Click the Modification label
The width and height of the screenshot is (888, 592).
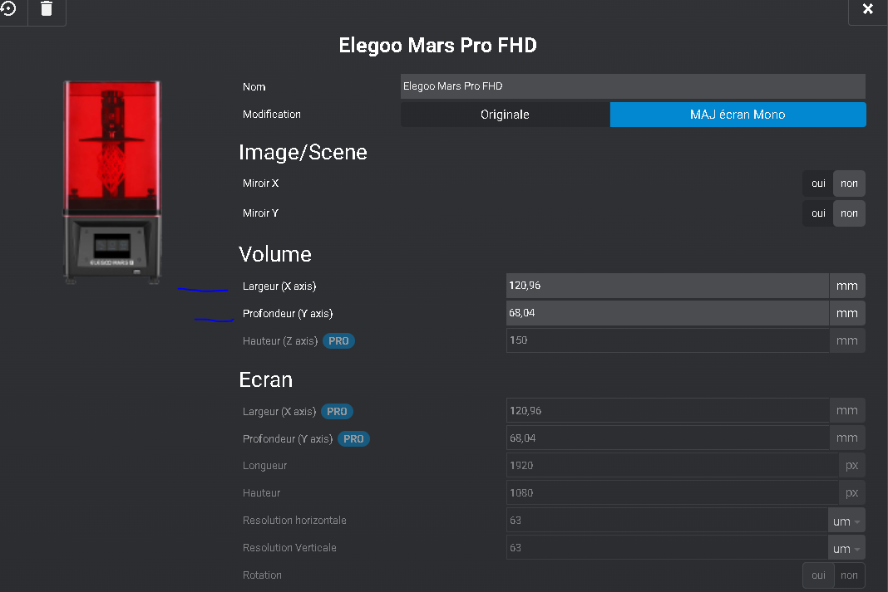272,115
